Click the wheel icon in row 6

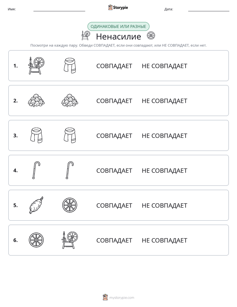37,240
